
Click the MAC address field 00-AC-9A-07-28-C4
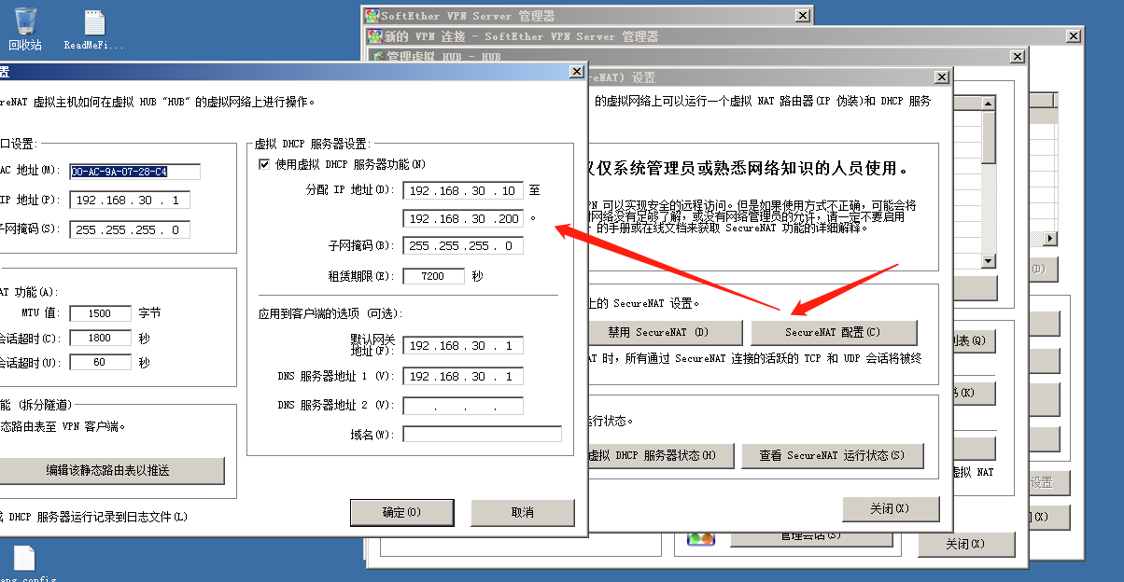(x=134, y=172)
